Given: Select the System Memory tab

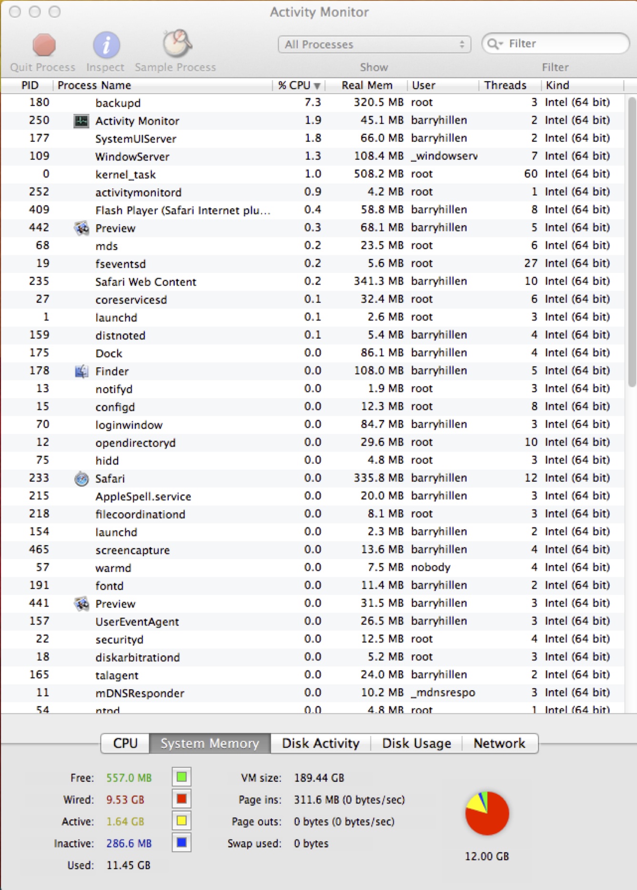Looking at the screenshot, I should [x=210, y=743].
